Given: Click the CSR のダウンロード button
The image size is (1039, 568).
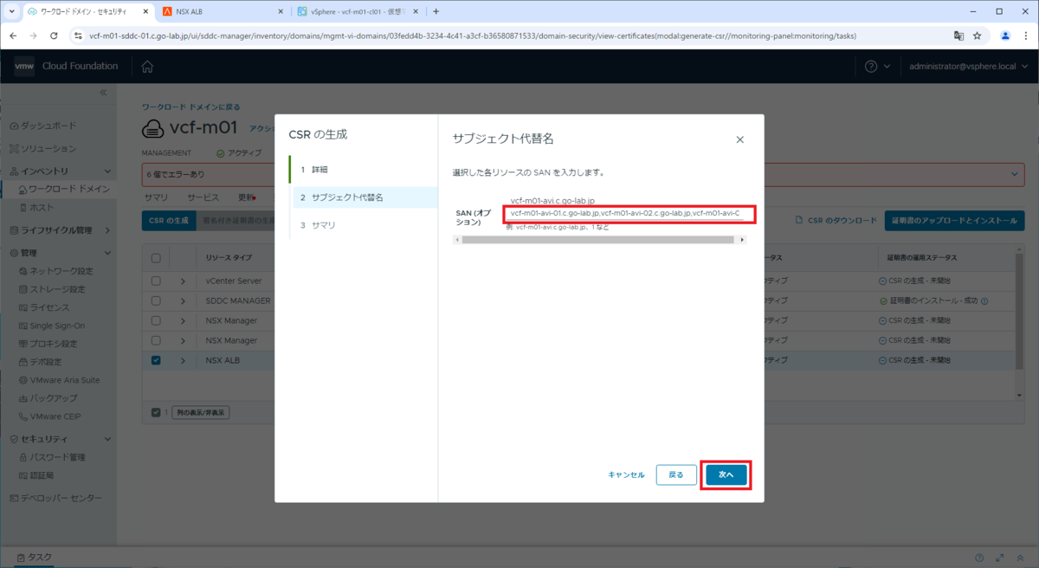Looking at the screenshot, I should pyautogui.click(x=836, y=221).
